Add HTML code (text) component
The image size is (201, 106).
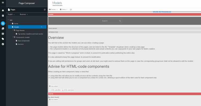[x=68, y=90]
